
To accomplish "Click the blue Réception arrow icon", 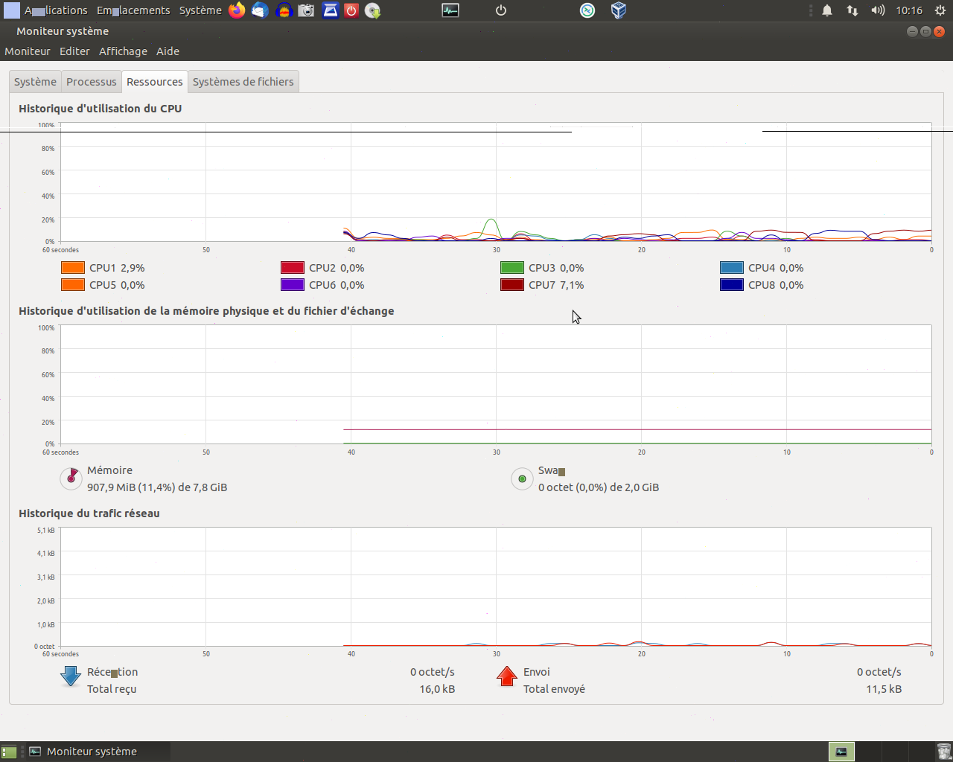I will click(x=71, y=676).
